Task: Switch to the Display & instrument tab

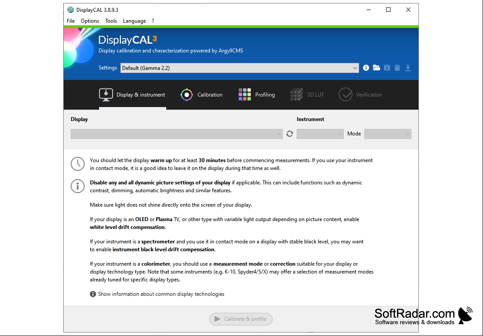Action: tap(132, 95)
